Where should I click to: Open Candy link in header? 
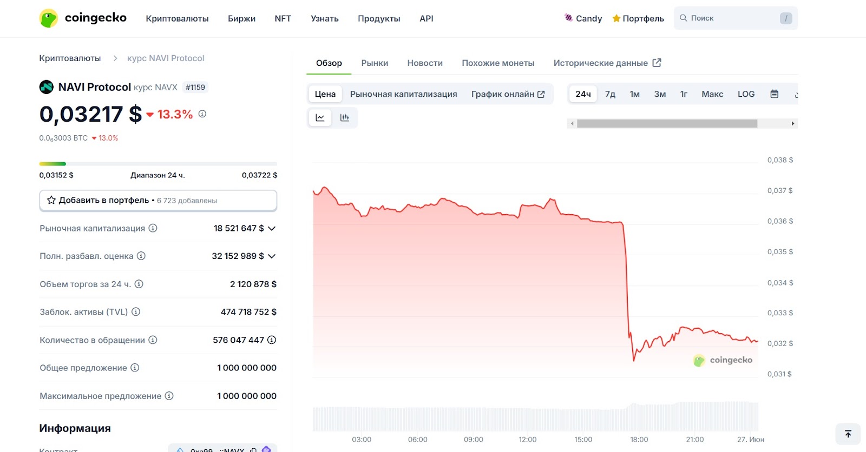[x=583, y=18]
